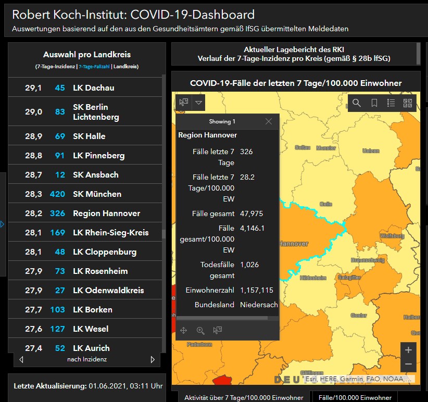Pick SK Ansbach list entry
This screenshot has height=402, width=428.
pos(85,174)
